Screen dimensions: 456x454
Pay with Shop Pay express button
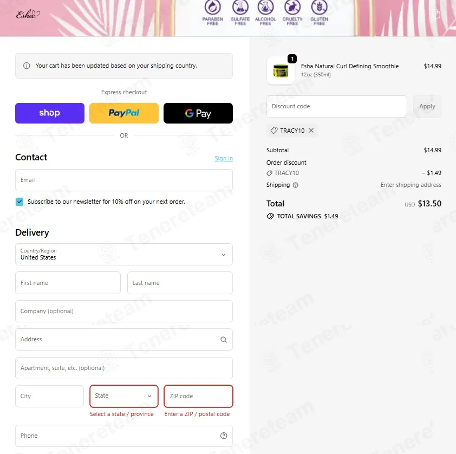50,113
